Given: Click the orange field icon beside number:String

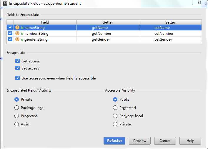Looking at the screenshot, I should point(17,33).
